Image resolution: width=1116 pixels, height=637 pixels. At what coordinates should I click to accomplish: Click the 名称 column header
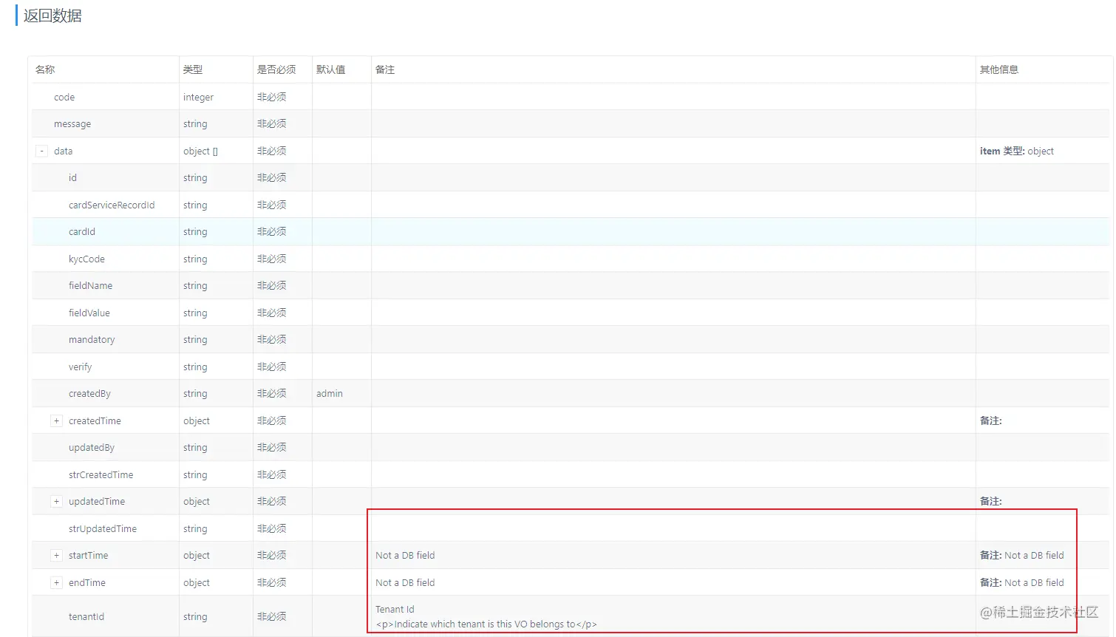coord(45,69)
